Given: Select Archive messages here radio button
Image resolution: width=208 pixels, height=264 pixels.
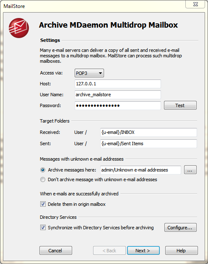Looking at the screenshot, I should tap(43, 170).
